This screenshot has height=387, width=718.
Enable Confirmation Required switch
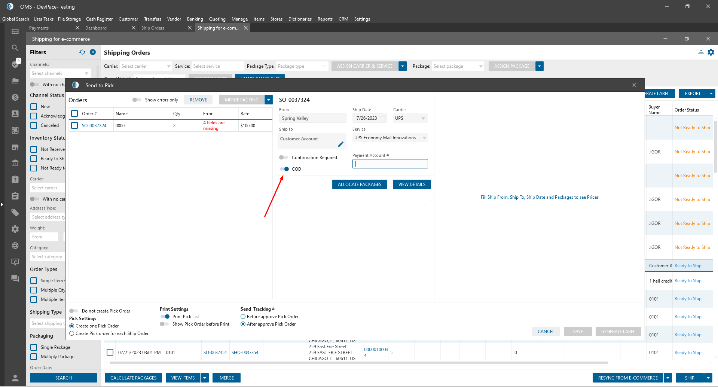(x=284, y=157)
